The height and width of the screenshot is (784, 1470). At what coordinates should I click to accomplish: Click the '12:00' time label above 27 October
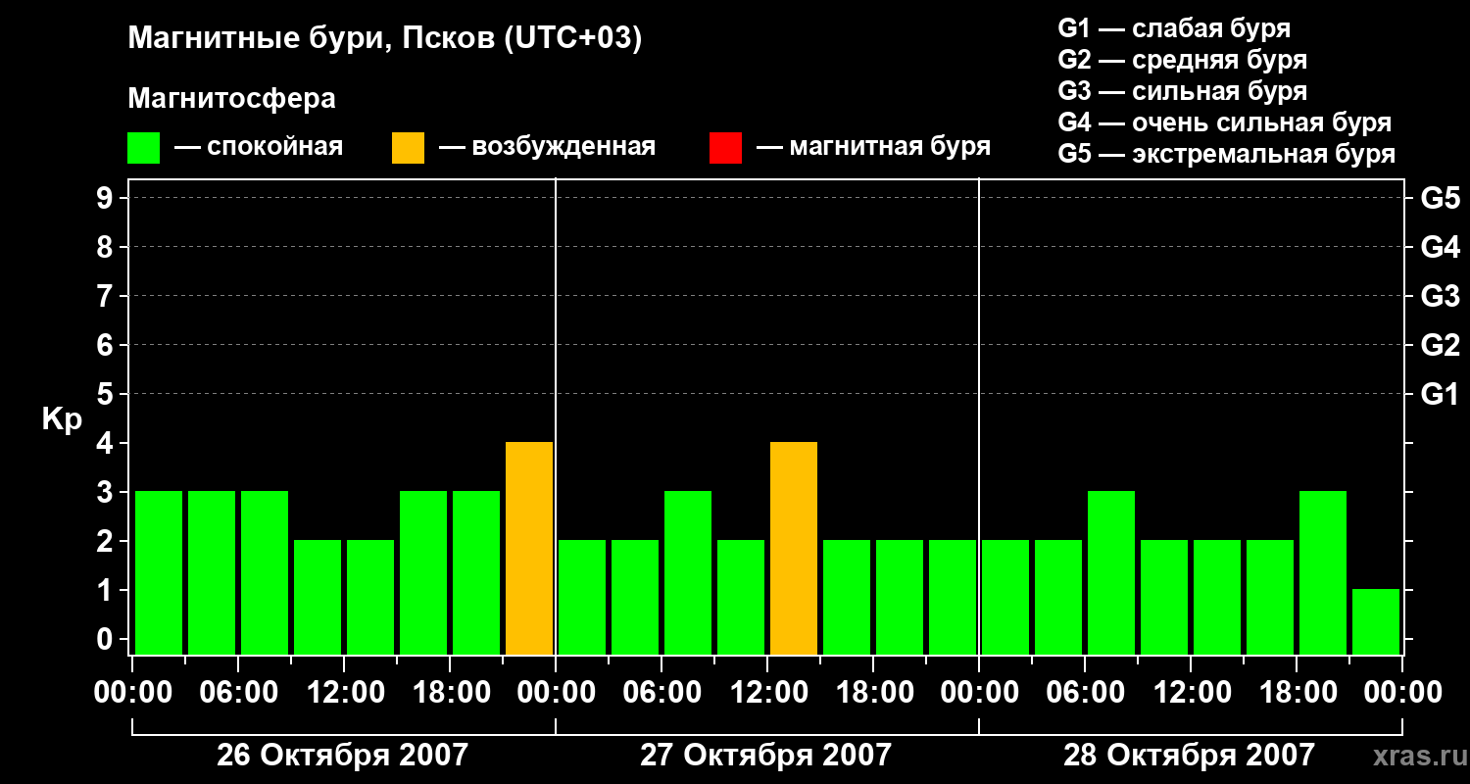click(x=767, y=693)
